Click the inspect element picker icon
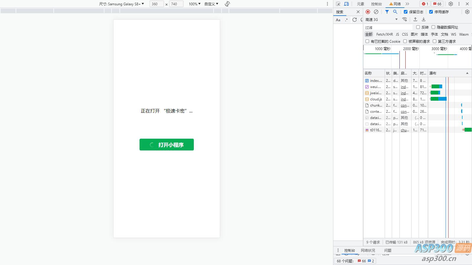472x265 pixels. point(338,4)
